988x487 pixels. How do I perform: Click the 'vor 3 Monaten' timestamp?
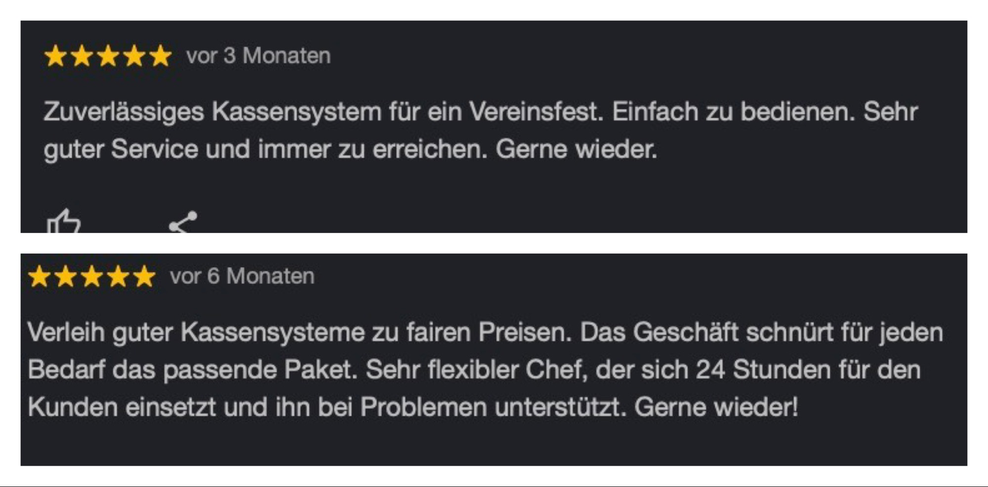[258, 56]
